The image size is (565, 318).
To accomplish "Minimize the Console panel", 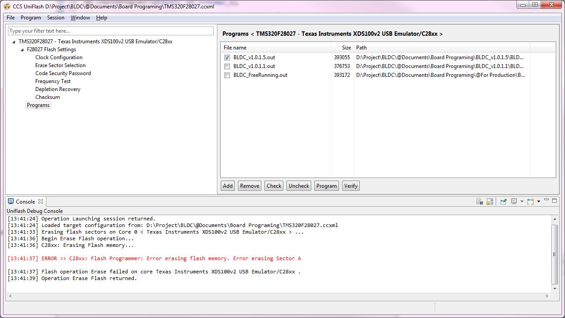I will [x=546, y=200].
